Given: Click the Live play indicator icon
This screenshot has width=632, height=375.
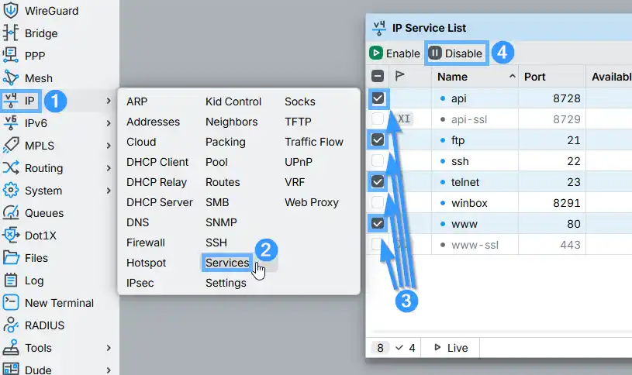Looking at the screenshot, I should coord(437,347).
